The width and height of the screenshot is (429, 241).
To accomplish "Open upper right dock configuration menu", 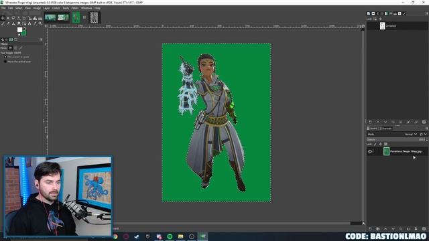I will pos(426,13).
